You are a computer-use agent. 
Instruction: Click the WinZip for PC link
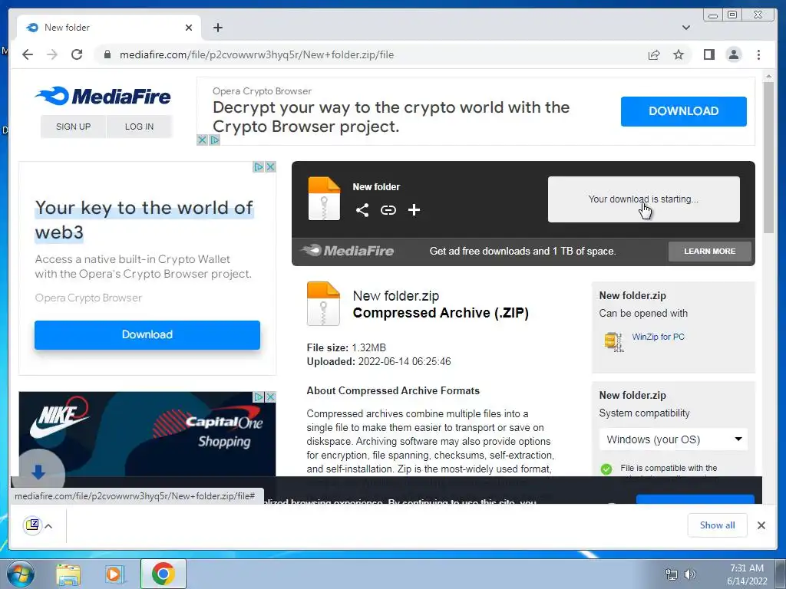click(658, 337)
